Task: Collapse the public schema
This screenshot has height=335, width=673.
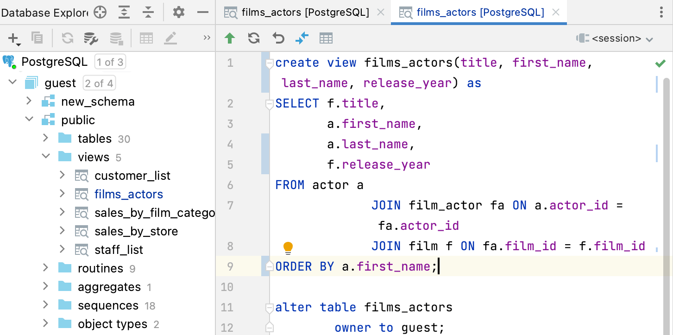Action: [29, 119]
